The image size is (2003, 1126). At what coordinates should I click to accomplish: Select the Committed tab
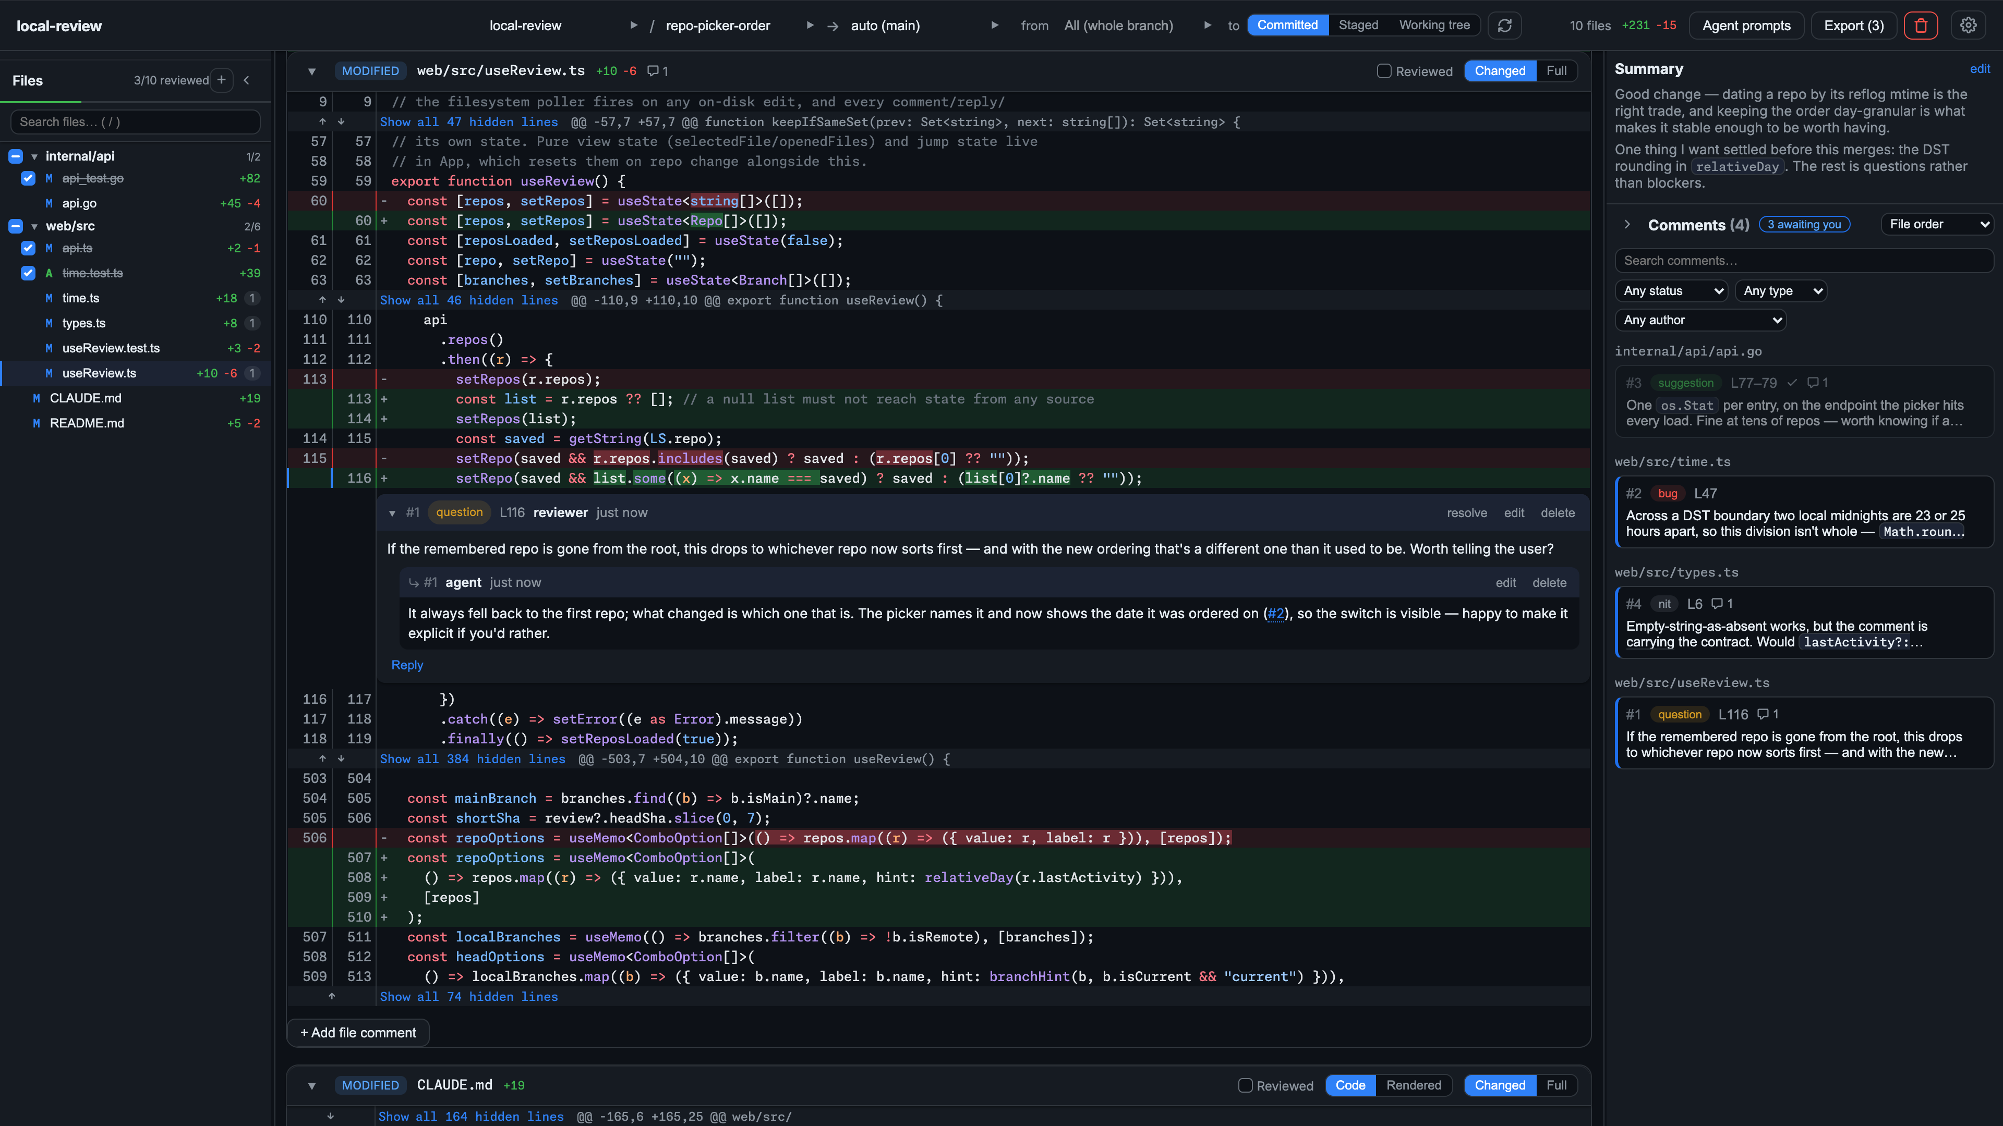click(1287, 25)
